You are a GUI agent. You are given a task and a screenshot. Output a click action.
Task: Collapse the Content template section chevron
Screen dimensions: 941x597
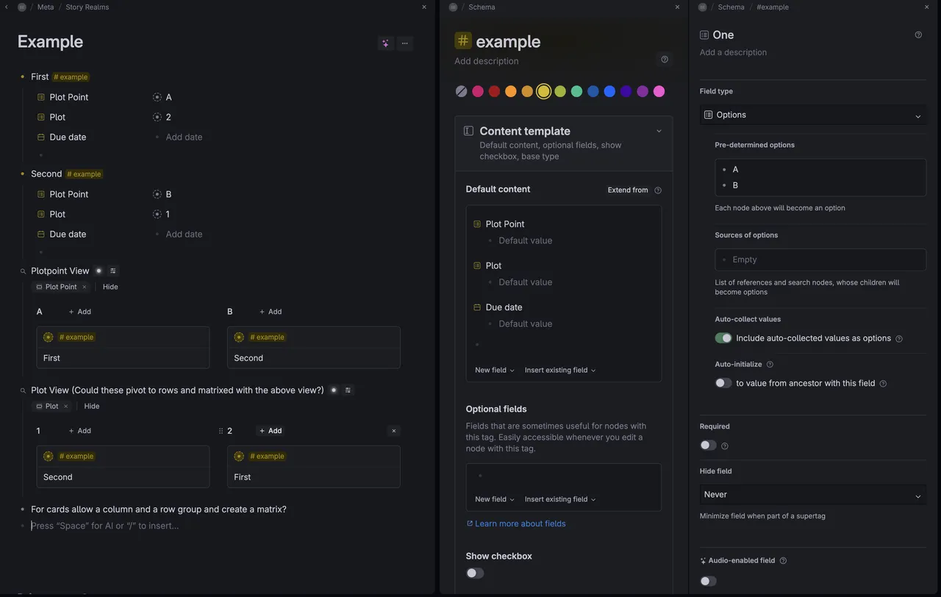[659, 131]
